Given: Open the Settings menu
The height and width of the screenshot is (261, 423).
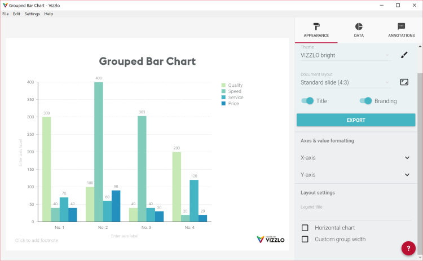Looking at the screenshot, I should tap(32, 14).
